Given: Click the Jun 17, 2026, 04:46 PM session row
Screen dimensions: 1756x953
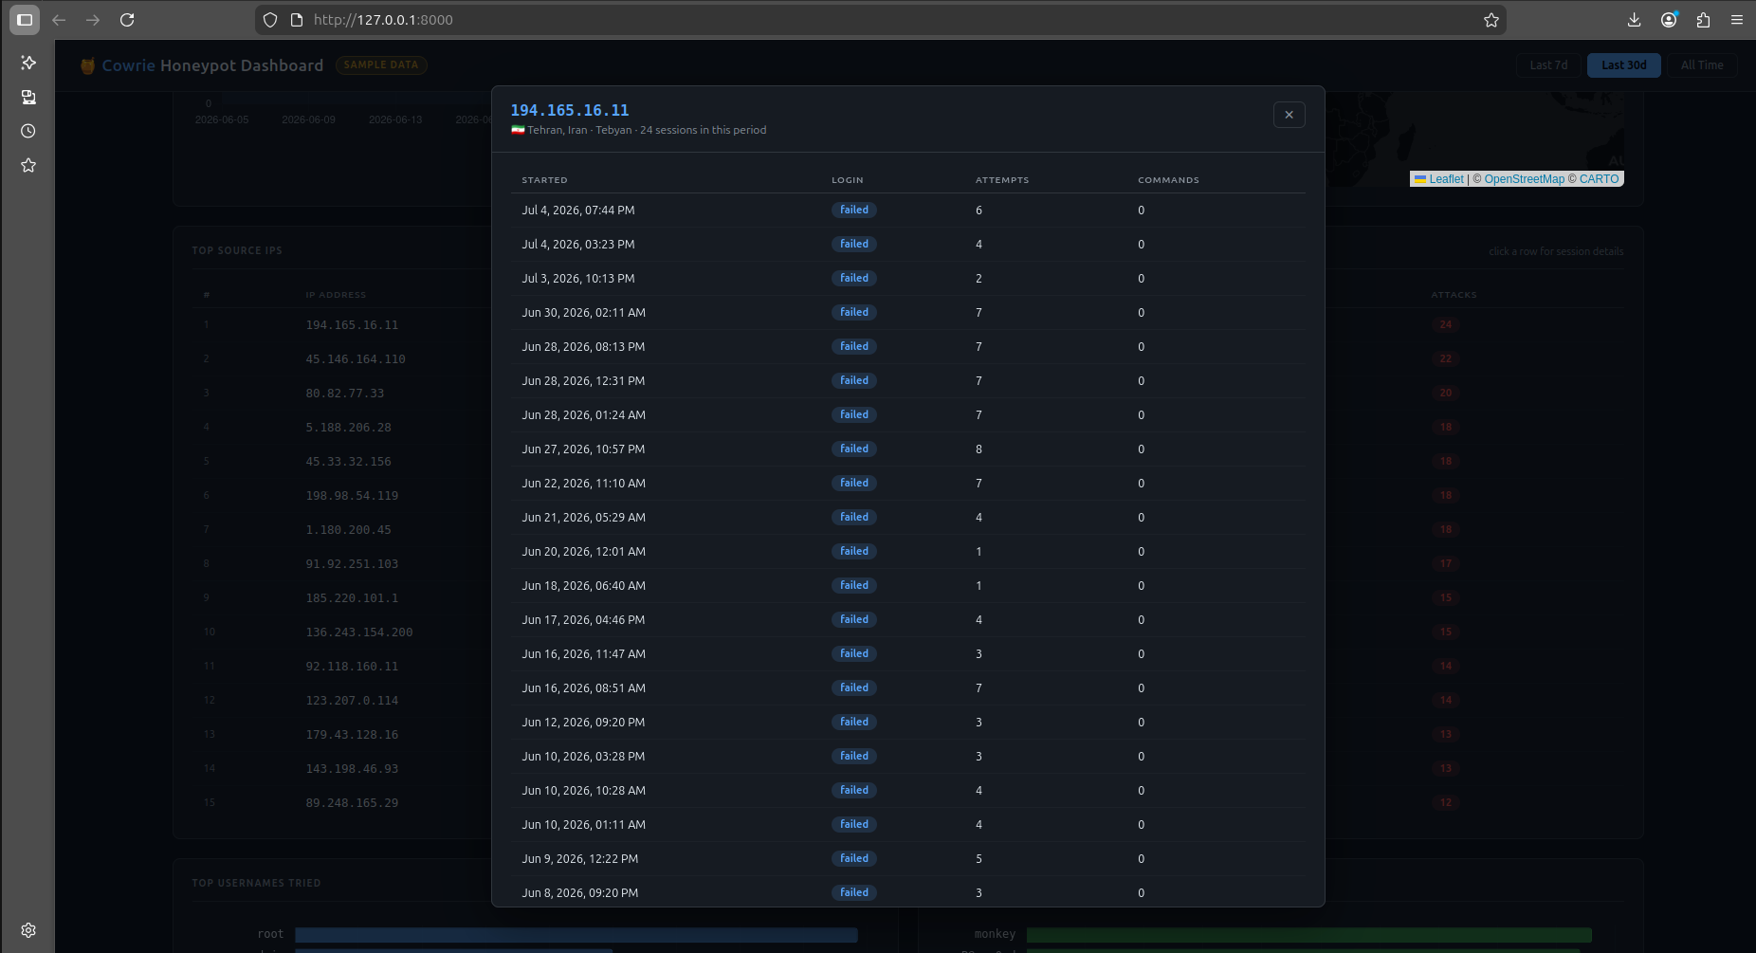Looking at the screenshot, I should (x=908, y=620).
